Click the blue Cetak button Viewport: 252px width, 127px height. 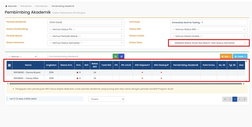tap(240, 56)
